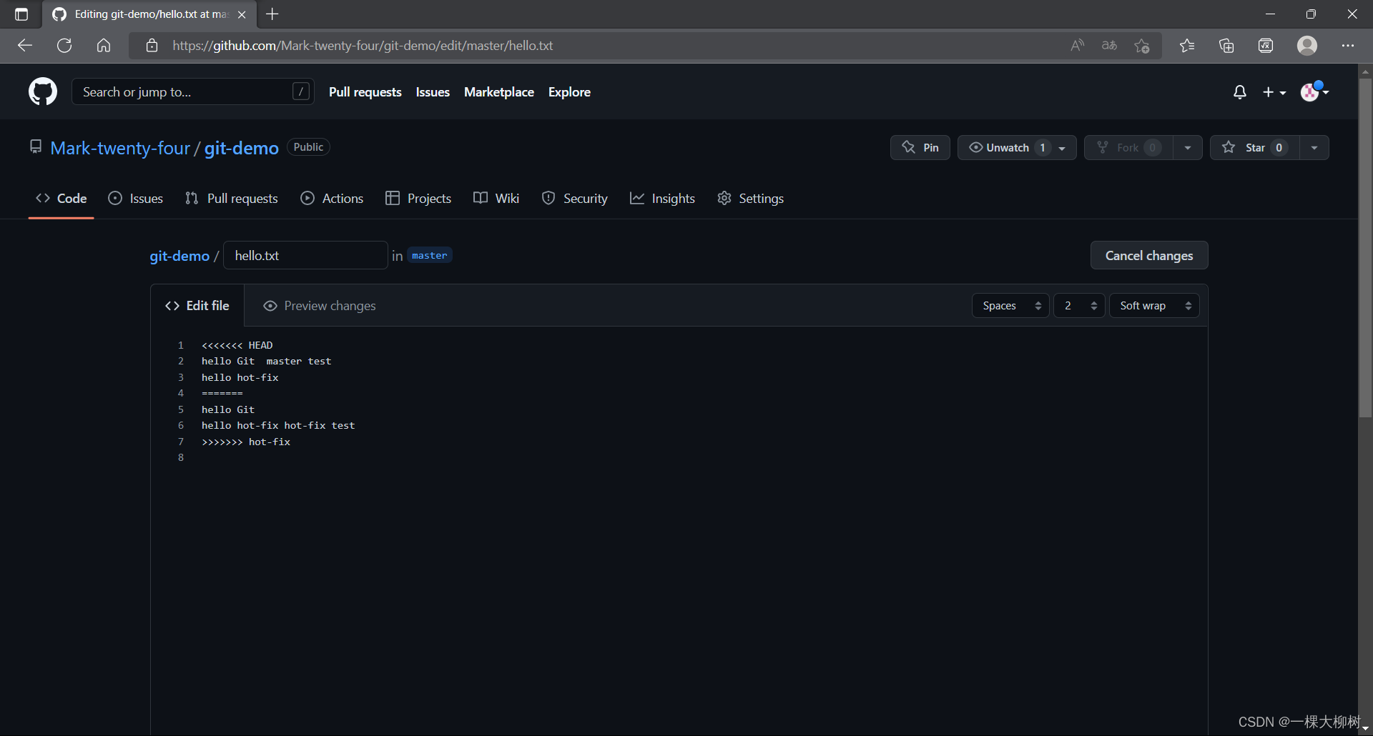The height and width of the screenshot is (736, 1373).
Task: Open the Insights graph icon
Action: coord(637,198)
